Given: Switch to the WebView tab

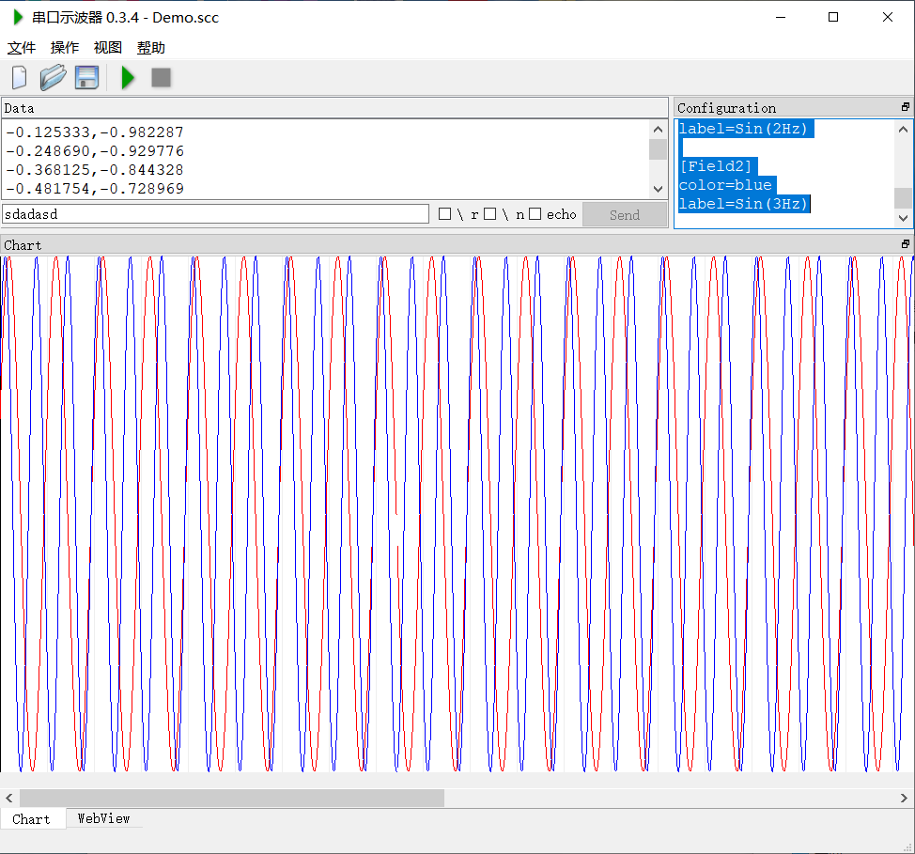Looking at the screenshot, I should [x=104, y=819].
